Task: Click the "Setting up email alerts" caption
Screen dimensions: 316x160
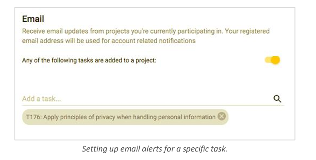Action: point(155,149)
